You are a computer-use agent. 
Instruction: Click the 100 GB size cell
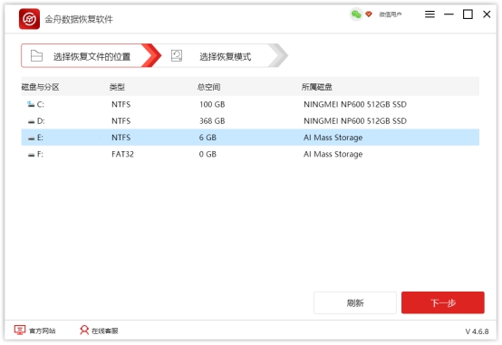click(212, 104)
